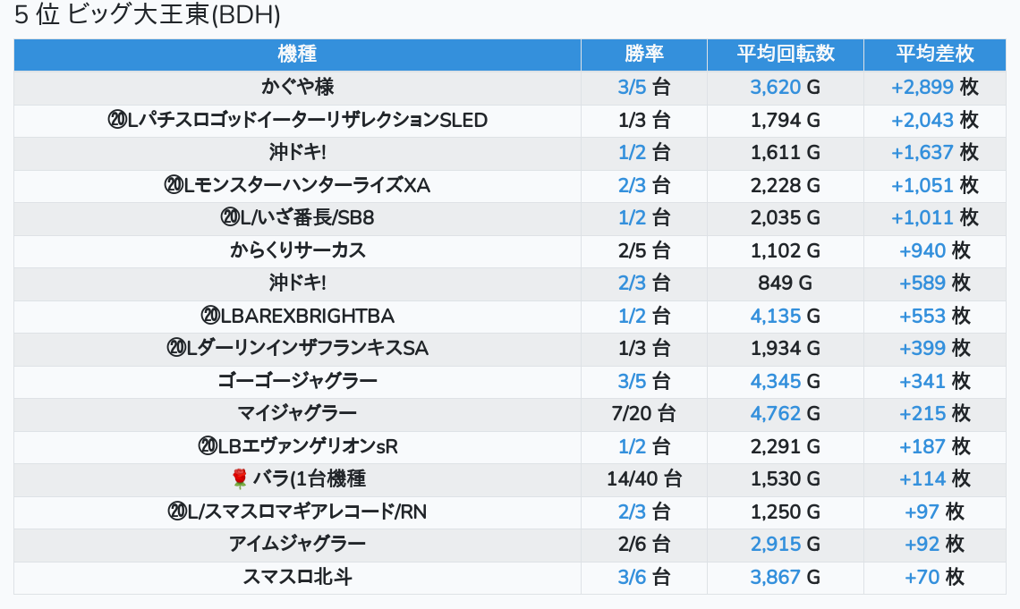
Task: Select the 7/20 台 win rate cell
Action: 643,414
